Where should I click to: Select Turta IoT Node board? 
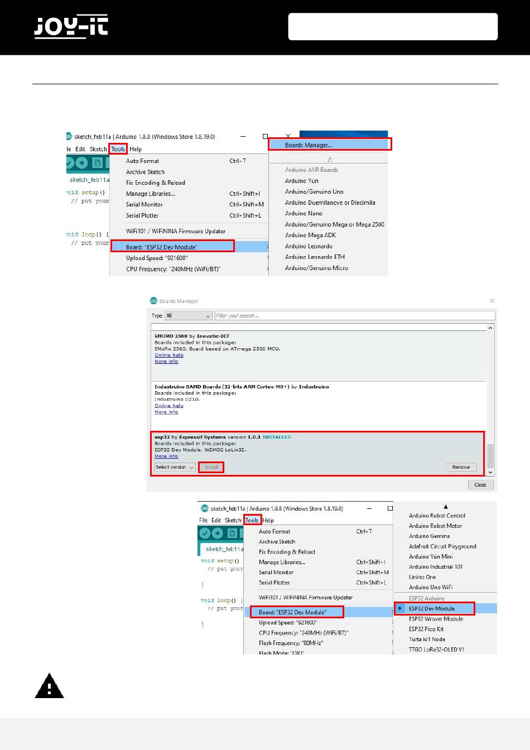click(427, 640)
